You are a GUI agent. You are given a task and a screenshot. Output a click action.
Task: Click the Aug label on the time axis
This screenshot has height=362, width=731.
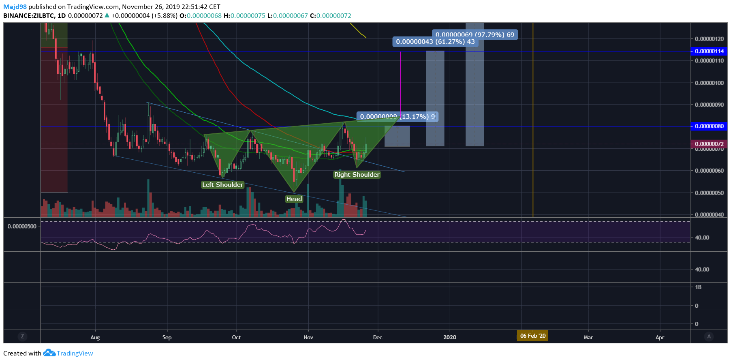(95, 337)
